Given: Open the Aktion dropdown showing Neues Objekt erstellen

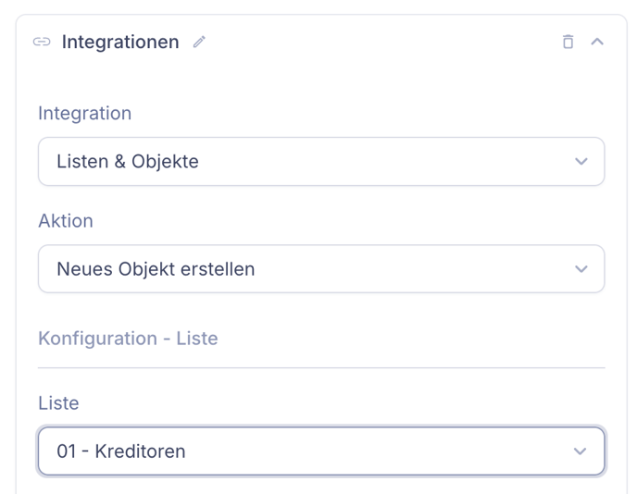Looking at the screenshot, I should [x=321, y=268].
